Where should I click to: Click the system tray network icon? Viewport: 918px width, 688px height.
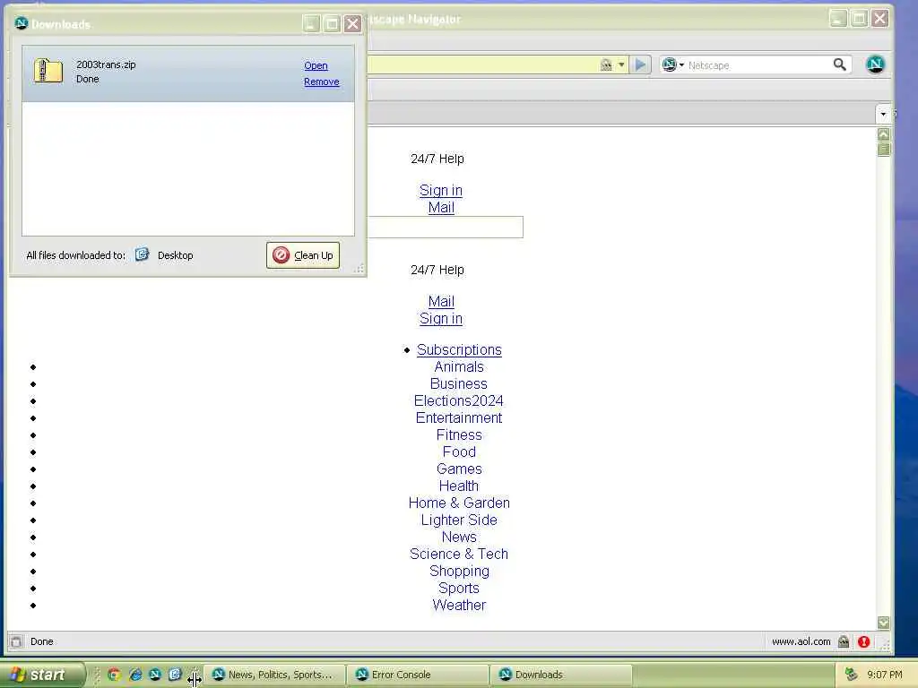tap(851, 675)
